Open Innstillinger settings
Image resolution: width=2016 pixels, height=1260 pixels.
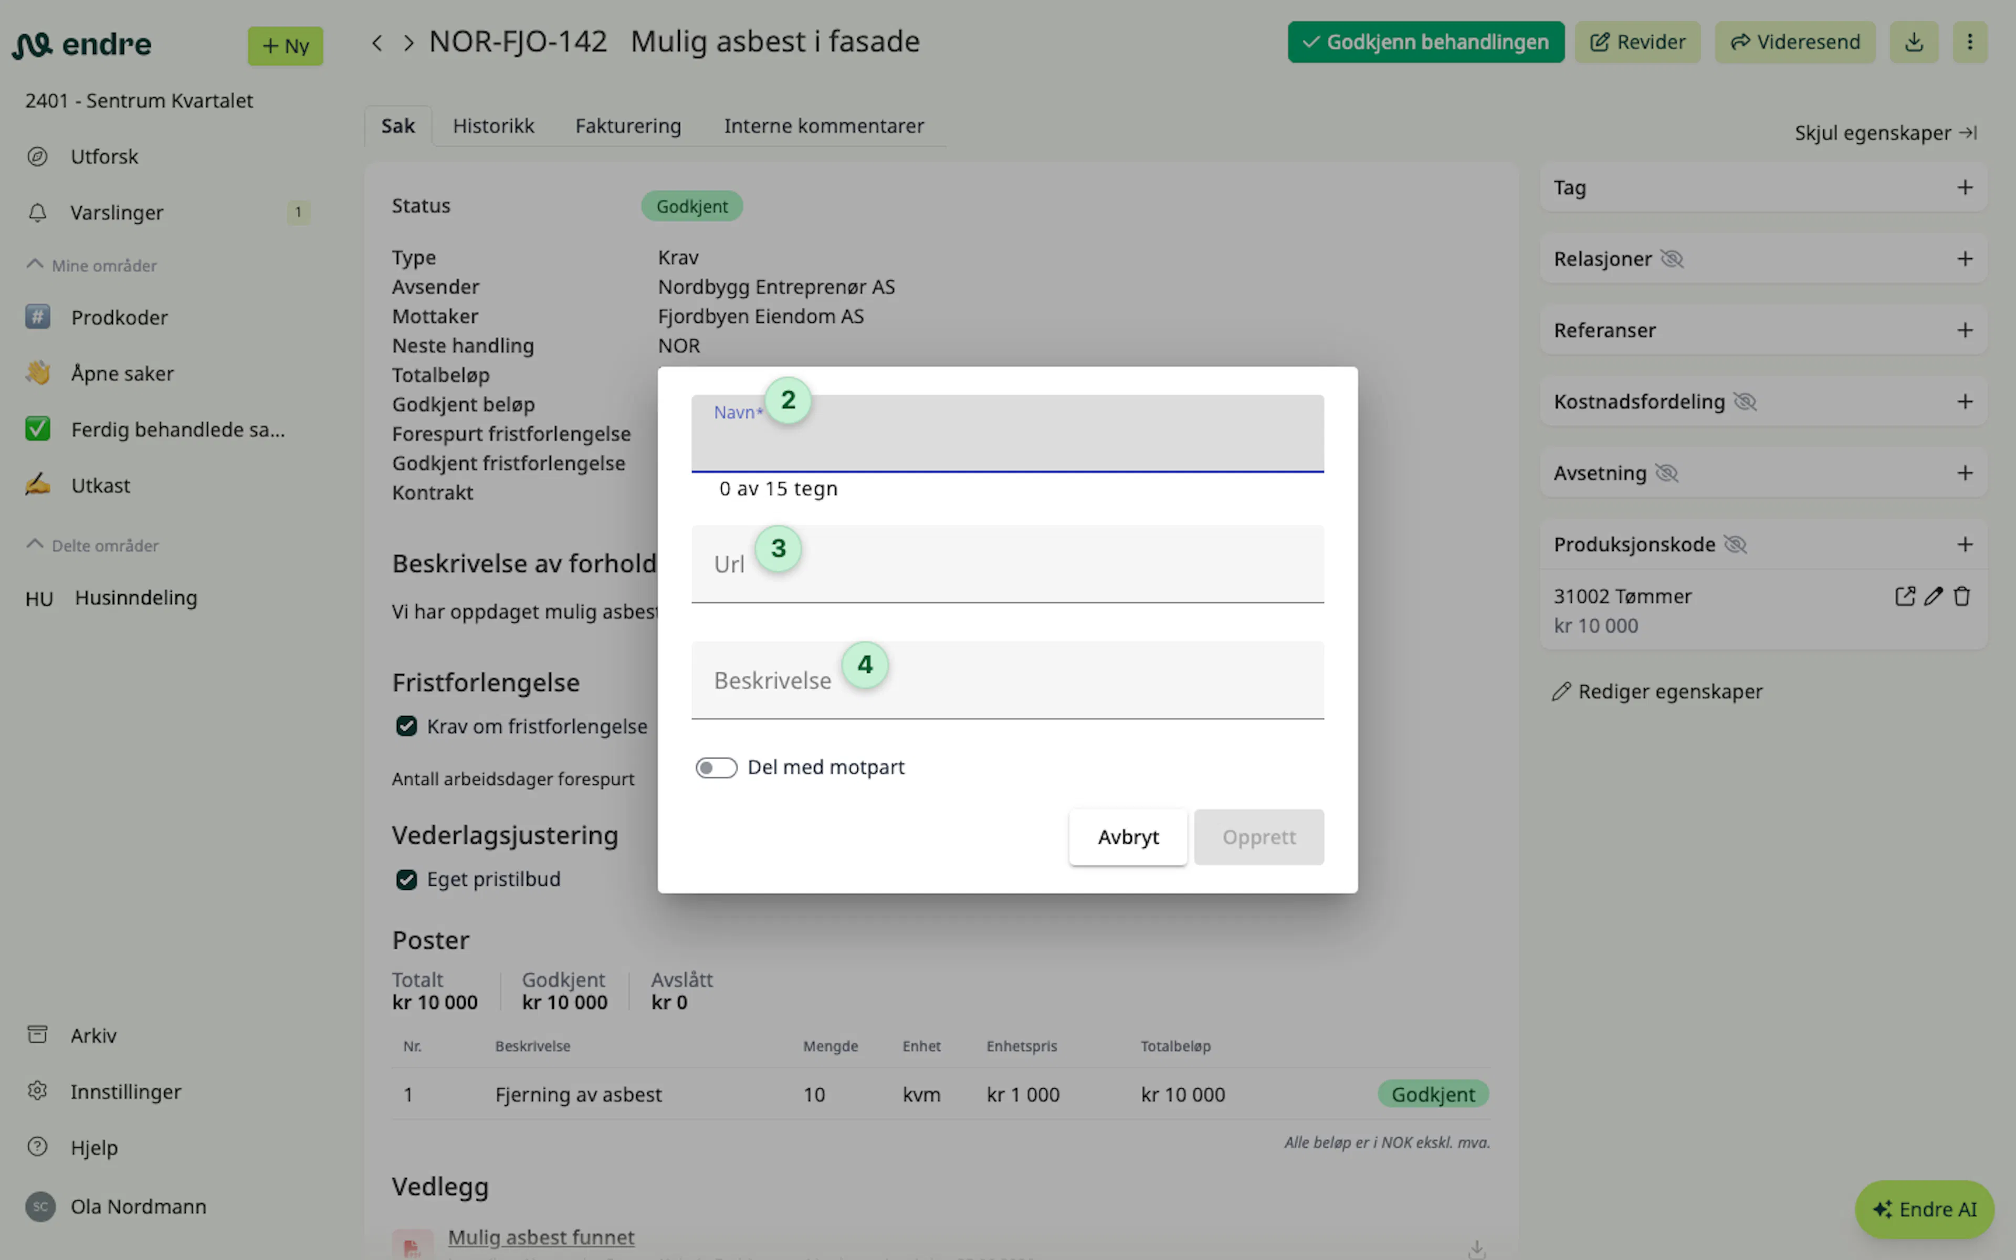point(125,1091)
